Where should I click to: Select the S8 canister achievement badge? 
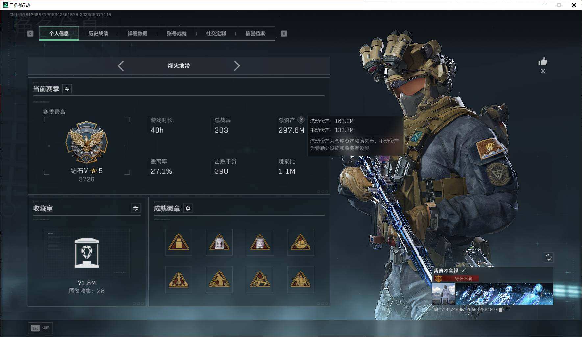[x=260, y=243]
